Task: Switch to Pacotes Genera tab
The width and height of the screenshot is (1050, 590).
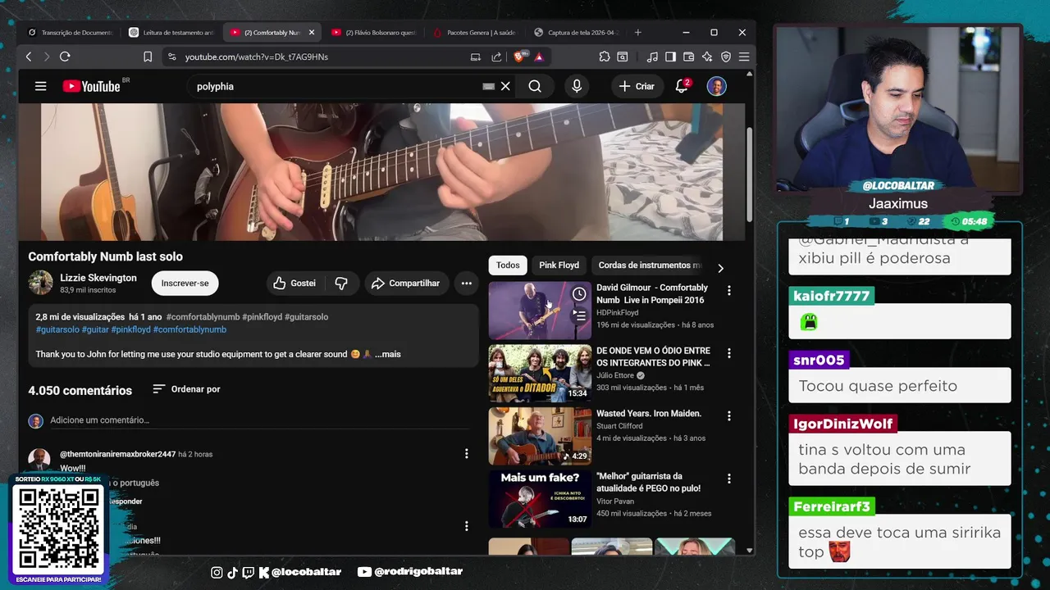Action: point(474,33)
